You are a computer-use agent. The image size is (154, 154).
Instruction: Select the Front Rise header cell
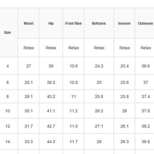click(x=73, y=23)
